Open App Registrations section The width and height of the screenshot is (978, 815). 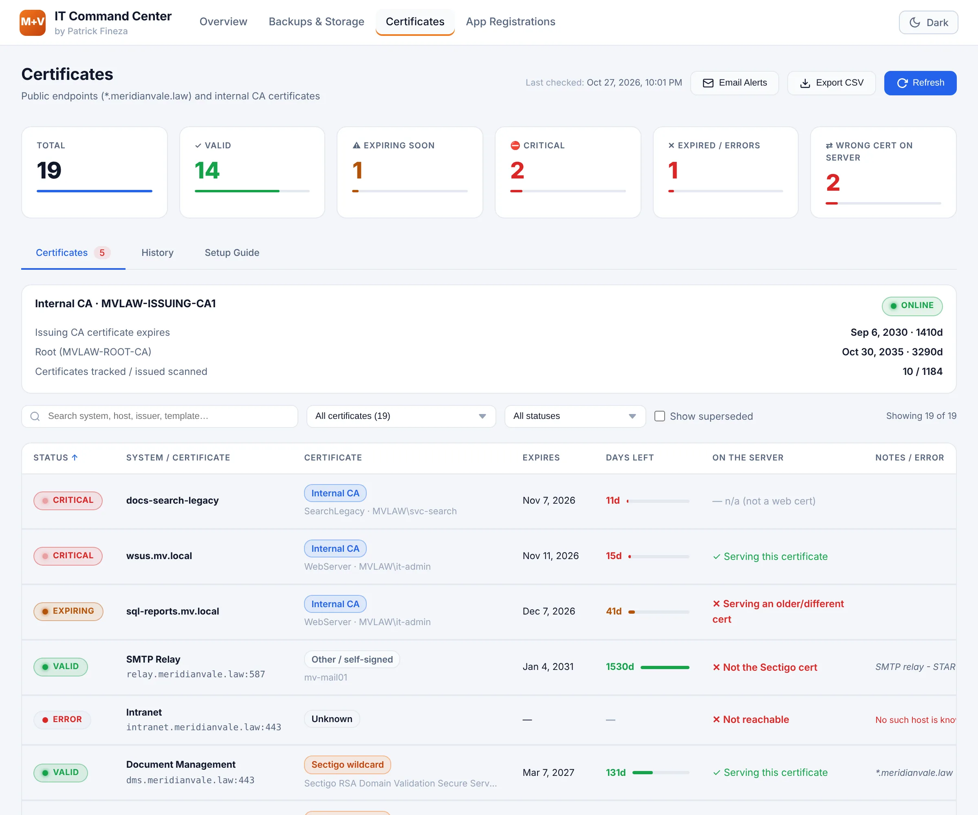511,22
